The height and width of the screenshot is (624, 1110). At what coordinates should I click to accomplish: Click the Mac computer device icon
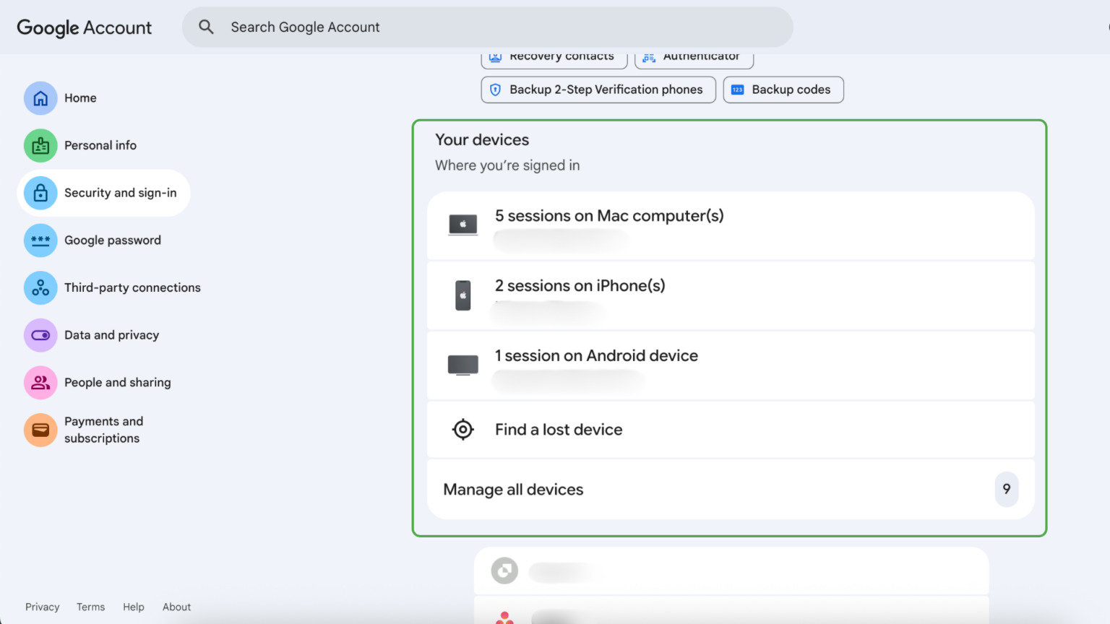[x=463, y=225]
